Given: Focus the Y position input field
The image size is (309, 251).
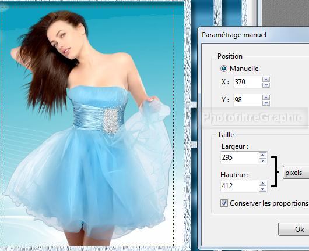Looking at the screenshot, I should [x=248, y=100].
